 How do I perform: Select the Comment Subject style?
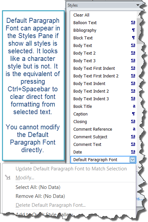(90, 137)
